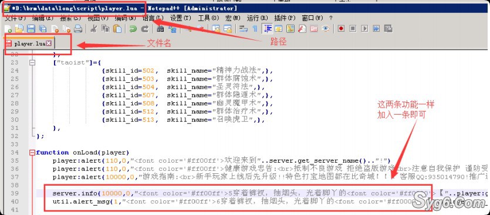Collapse function onLoad fold marker

point(32,152)
